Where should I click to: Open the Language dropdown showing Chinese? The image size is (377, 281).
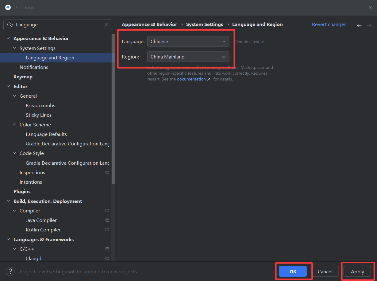pyautogui.click(x=188, y=42)
